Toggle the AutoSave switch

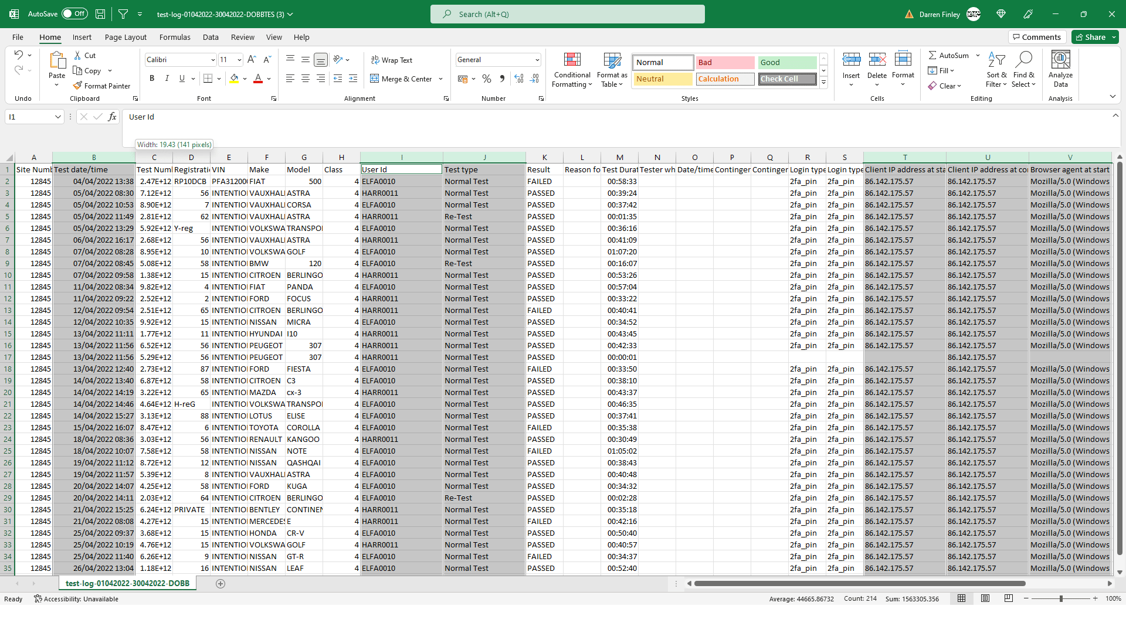click(75, 13)
